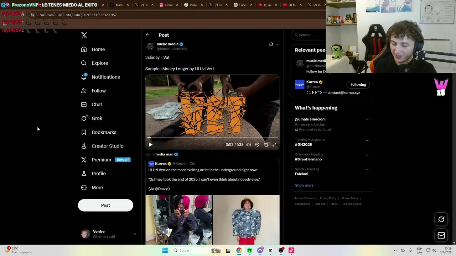Click '¡Sumale emoción!' promoted trend
Image resolution: width=456 pixels, height=256 pixels.
click(x=310, y=119)
